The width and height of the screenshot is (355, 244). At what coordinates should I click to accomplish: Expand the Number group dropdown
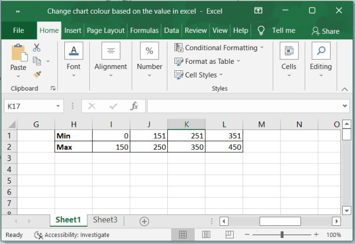(x=150, y=75)
